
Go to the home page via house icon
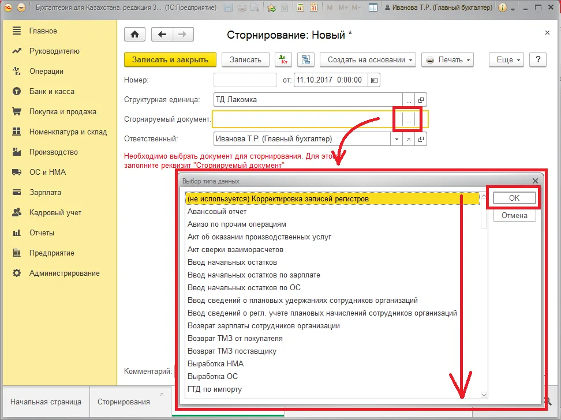(134, 35)
